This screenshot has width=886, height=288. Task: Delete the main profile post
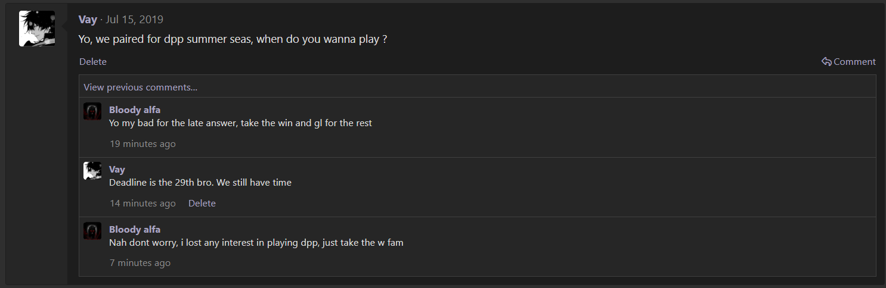(x=93, y=62)
